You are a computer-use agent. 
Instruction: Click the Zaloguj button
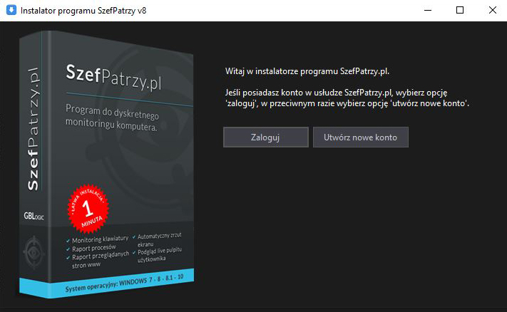point(266,137)
